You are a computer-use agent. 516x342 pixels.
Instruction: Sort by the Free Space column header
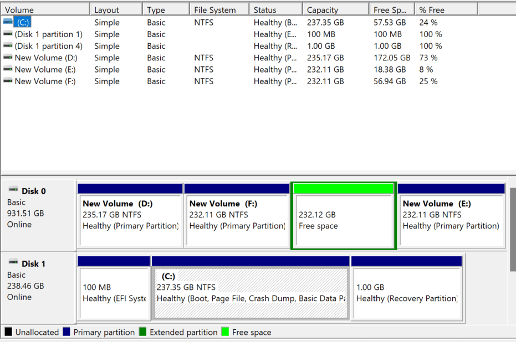click(392, 10)
